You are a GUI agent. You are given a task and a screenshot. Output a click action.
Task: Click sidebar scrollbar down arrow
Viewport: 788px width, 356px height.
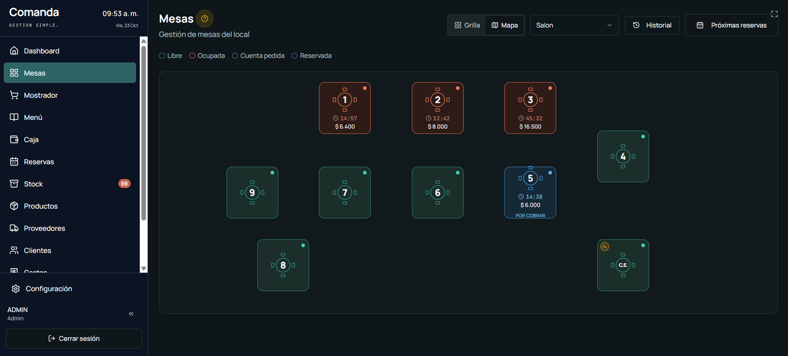tap(143, 268)
